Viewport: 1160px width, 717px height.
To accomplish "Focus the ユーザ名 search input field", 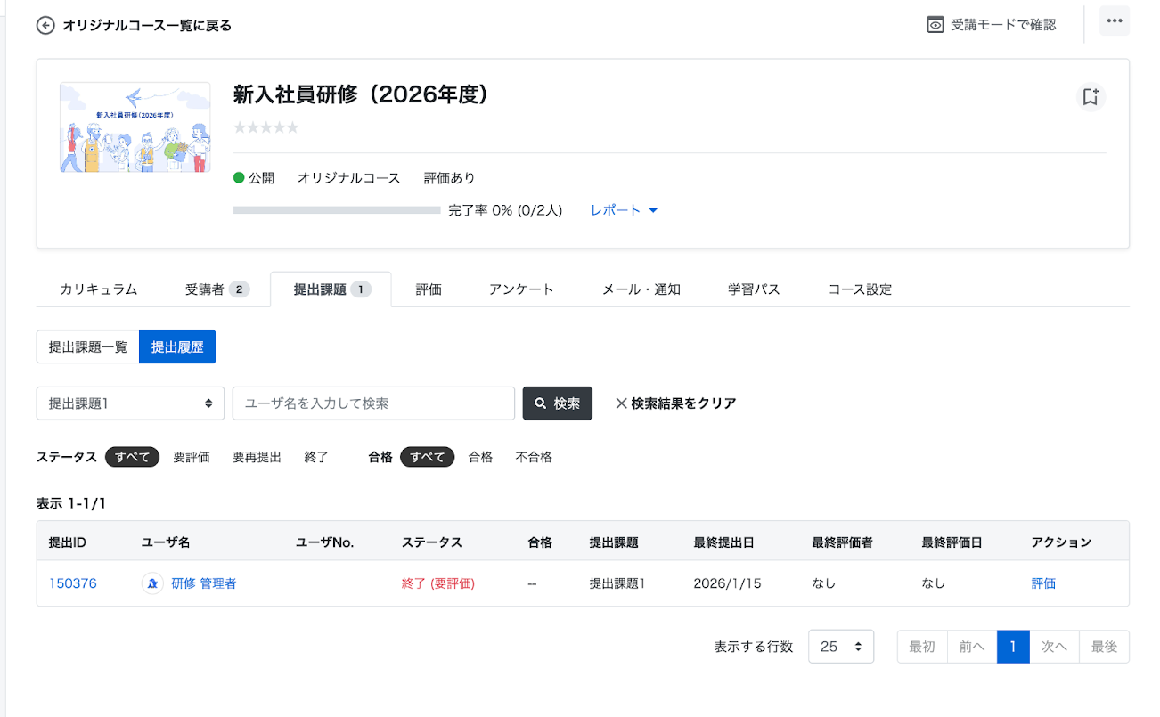I will click(x=373, y=403).
